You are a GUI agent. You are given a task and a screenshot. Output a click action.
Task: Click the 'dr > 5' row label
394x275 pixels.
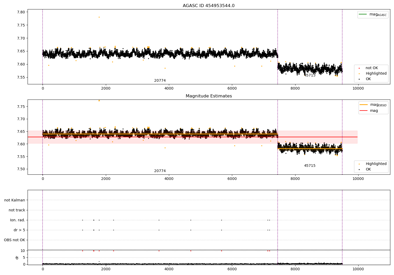coord(19,230)
